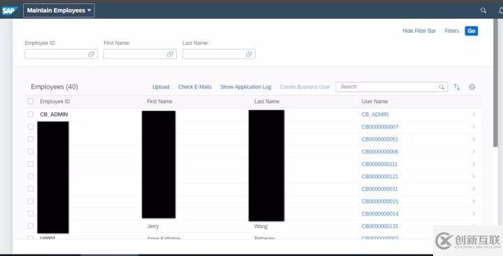Click the Wang last name cell

point(261,226)
